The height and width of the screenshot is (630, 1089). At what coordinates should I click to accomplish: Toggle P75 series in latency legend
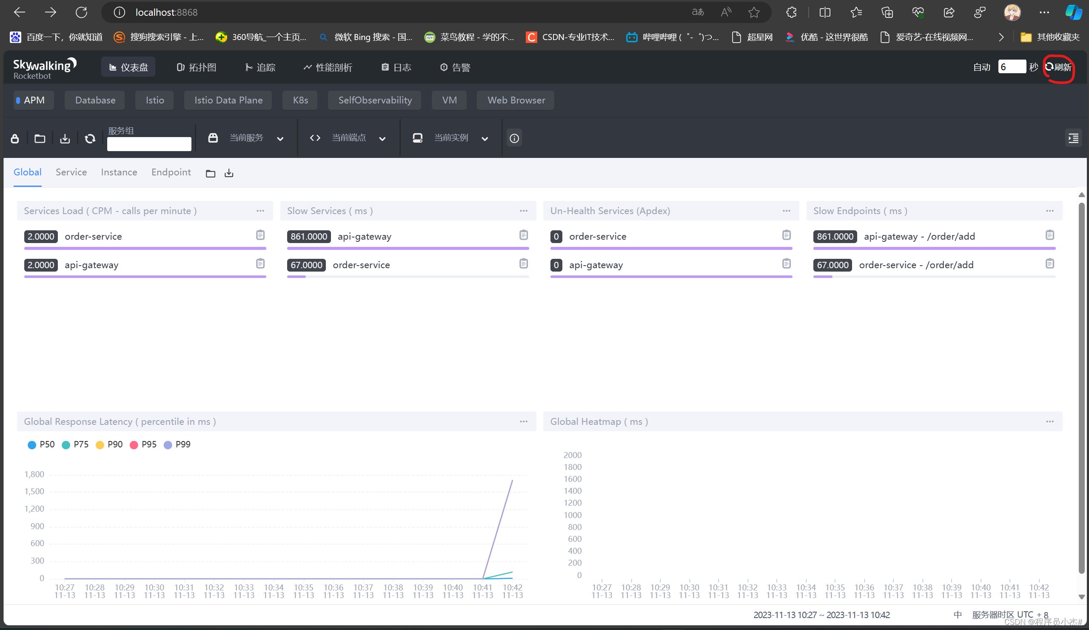pos(75,444)
